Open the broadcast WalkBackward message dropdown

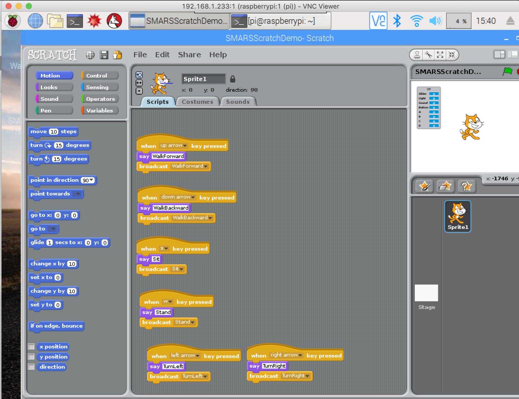[192, 218]
